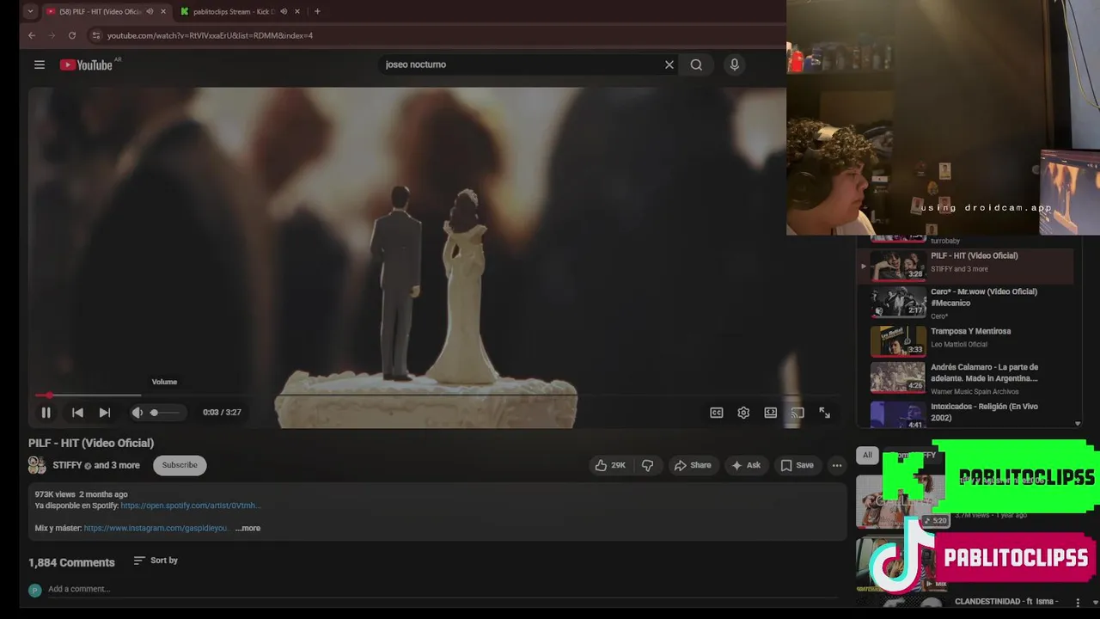This screenshot has width=1100, height=619.
Task: Toggle closed captions on the player
Action: pos(716,413)
